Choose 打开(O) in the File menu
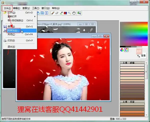The height and width of the screenshot is (122, 150). (x=20, y=13)
